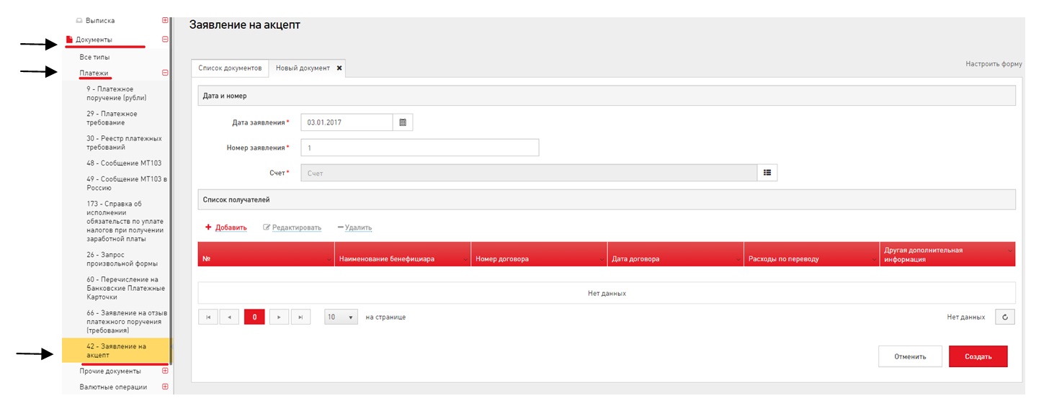Click the Создать button
This screenshot has width=1049, height=406.
(978, 356)
